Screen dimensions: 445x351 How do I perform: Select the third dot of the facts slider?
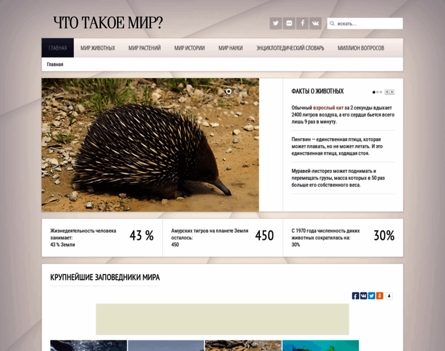[381, 92]
